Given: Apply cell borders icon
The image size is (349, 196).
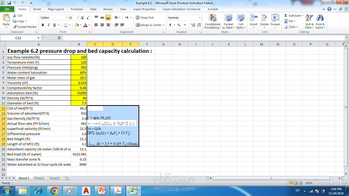Looking at the screenshot, I should click(66, 25).
